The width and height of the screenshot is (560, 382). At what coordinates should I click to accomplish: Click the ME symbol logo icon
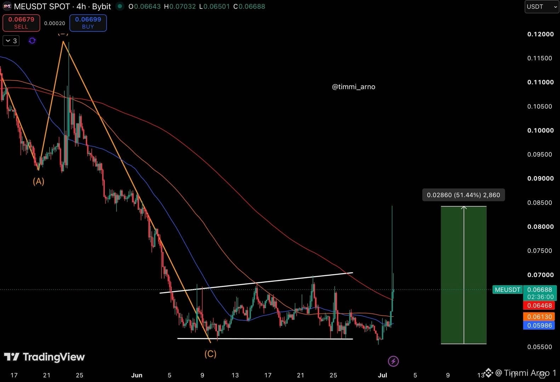coord(7,6)
